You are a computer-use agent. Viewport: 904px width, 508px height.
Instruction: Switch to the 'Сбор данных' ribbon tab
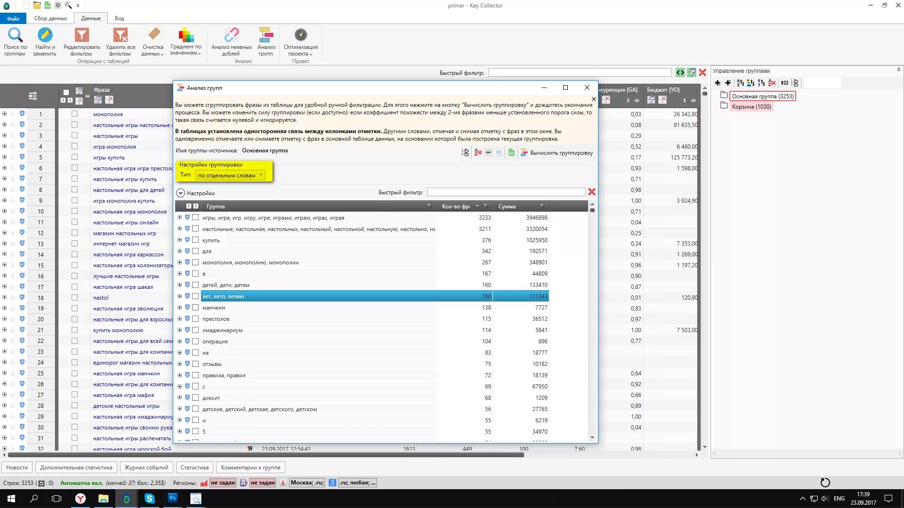click(50, 18)
